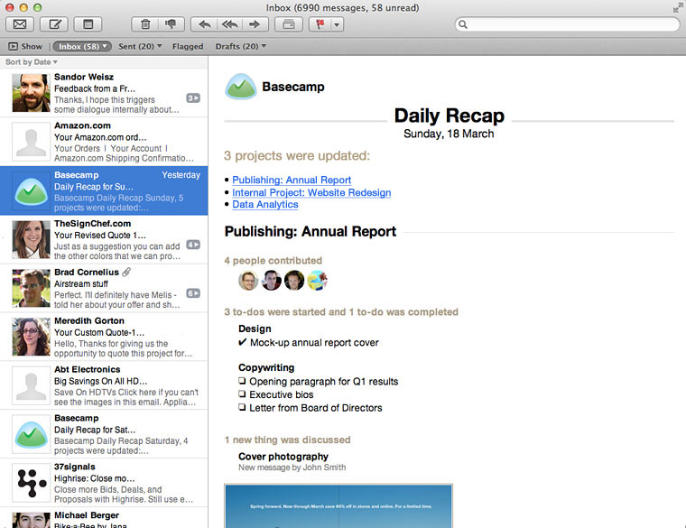Open the Amazon.com order message

click(104, 142)
